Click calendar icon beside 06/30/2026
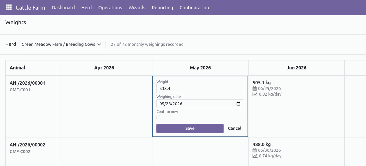The width and height of the screenshot is (366, 166). pyautogui.click(x=255, y=150)
